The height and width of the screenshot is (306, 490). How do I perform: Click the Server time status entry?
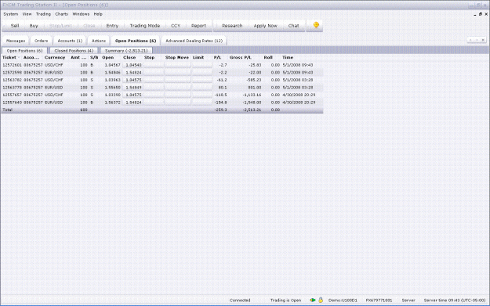[455, 301]
